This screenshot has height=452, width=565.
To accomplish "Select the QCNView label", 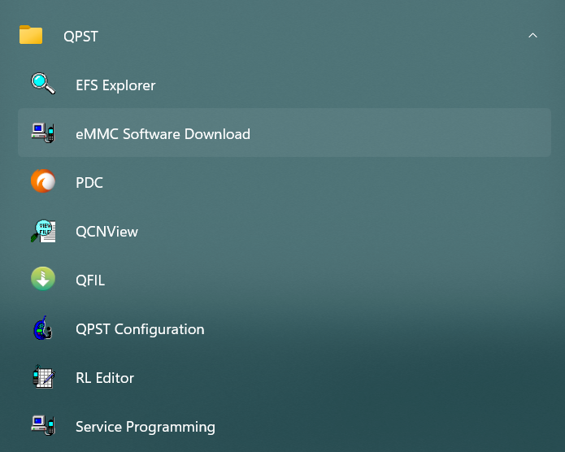I will 106,232.
